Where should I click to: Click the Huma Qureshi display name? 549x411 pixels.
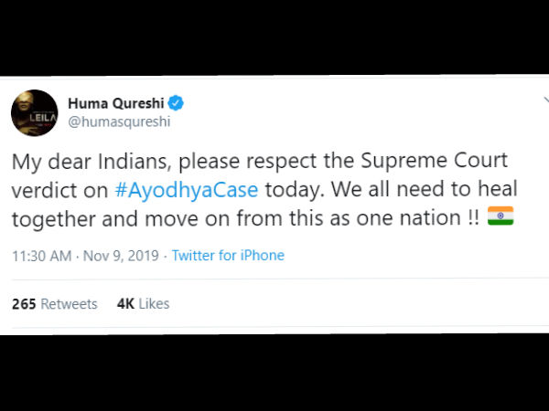click(x=116, y=103)
